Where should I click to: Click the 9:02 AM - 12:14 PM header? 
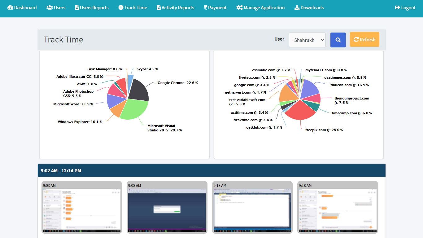click(x=61, y=171)
